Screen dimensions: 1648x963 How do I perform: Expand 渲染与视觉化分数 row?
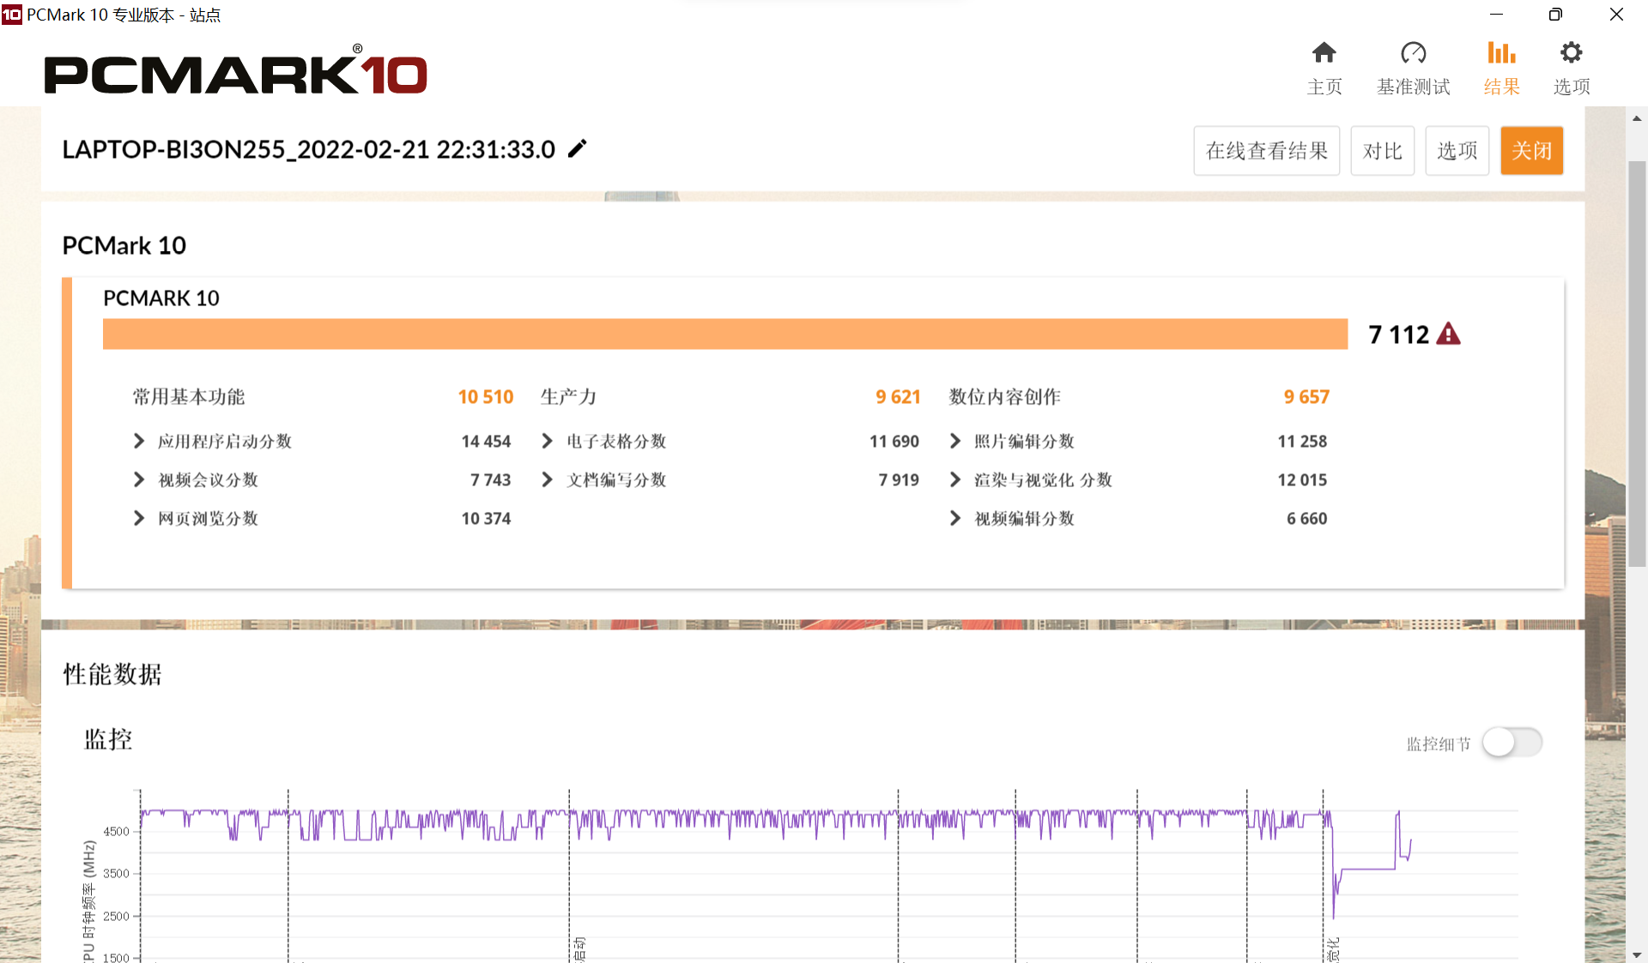[955, 480]
